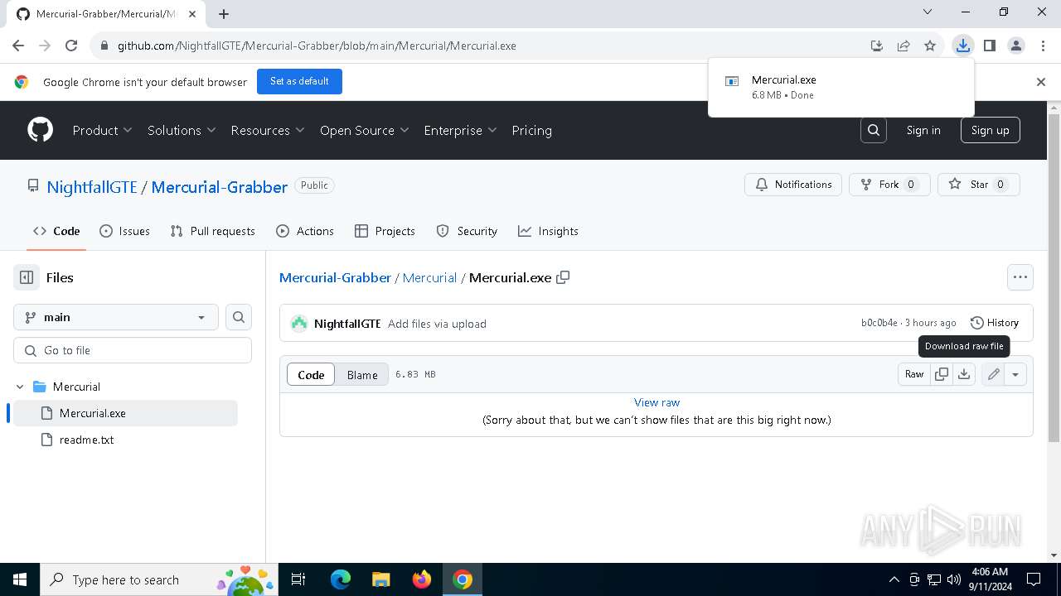The height and width of the screenshot is (596, 1061).
Task: Switch to Blame view
Action: (x=362, y=374)
